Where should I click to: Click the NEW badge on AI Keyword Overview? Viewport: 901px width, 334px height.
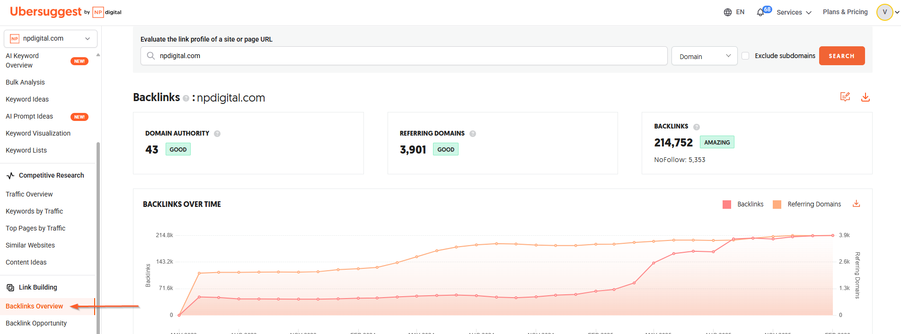[79, 61]
